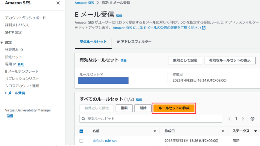This screenshot has width=260, height=146.
Task: Collapse the 設定 section triangle
Action: point(2,43)
